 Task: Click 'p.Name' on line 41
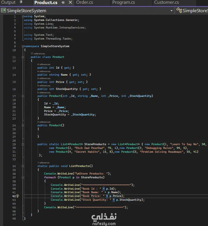pos(113,192)
